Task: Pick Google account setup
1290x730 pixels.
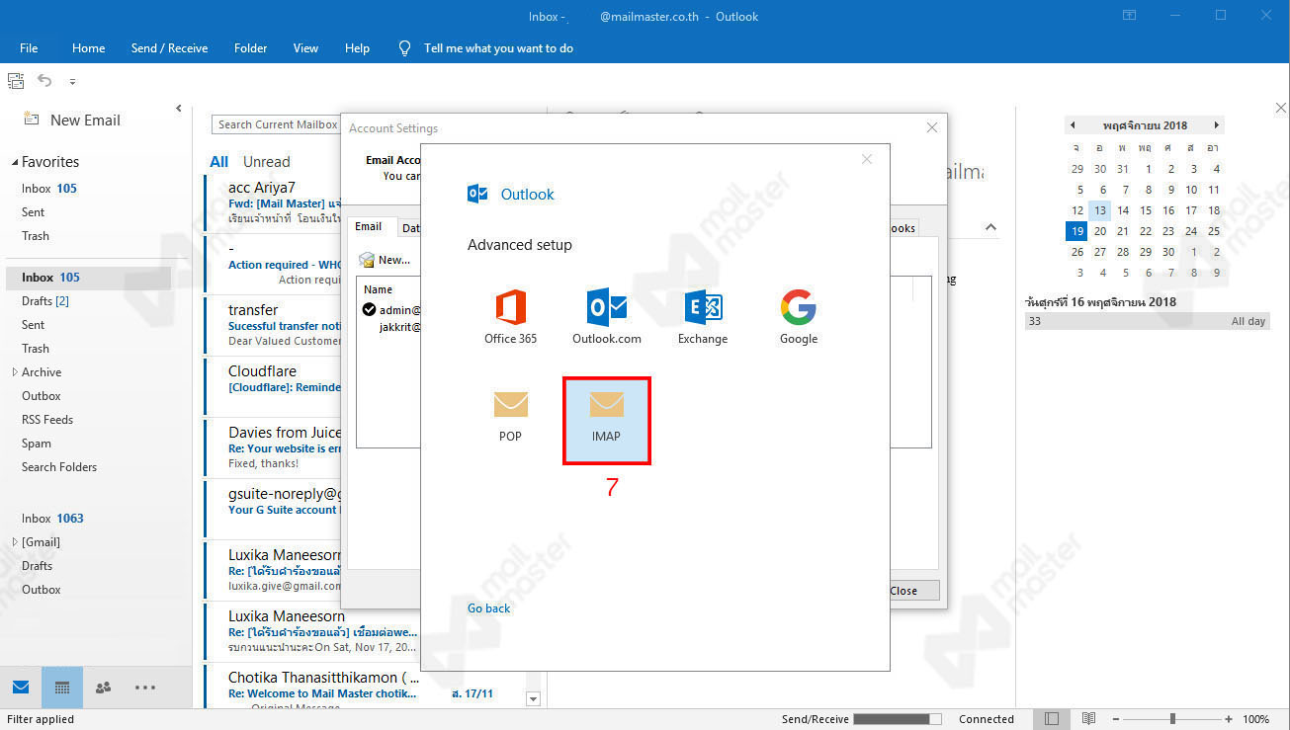Action: click(x=798, y=316)
